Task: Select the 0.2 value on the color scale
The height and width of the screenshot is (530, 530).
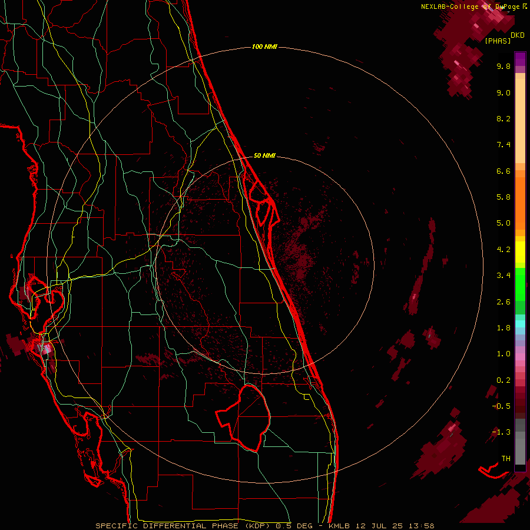Action: tap(503, 380)
